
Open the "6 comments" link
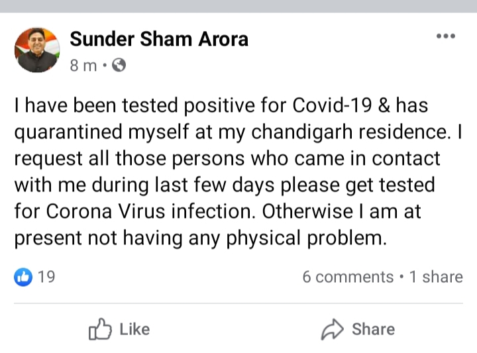(348, 277)
